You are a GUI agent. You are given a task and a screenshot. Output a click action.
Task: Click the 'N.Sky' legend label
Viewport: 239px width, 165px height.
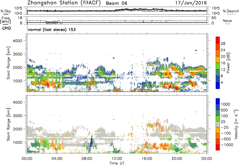coord(6,11)
